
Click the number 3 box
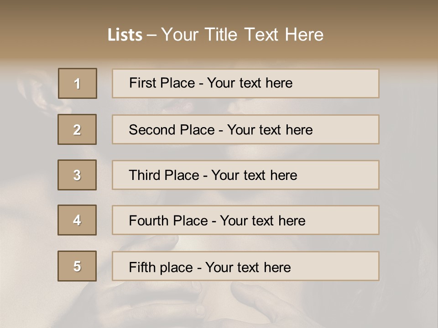[x=77, y=175]
